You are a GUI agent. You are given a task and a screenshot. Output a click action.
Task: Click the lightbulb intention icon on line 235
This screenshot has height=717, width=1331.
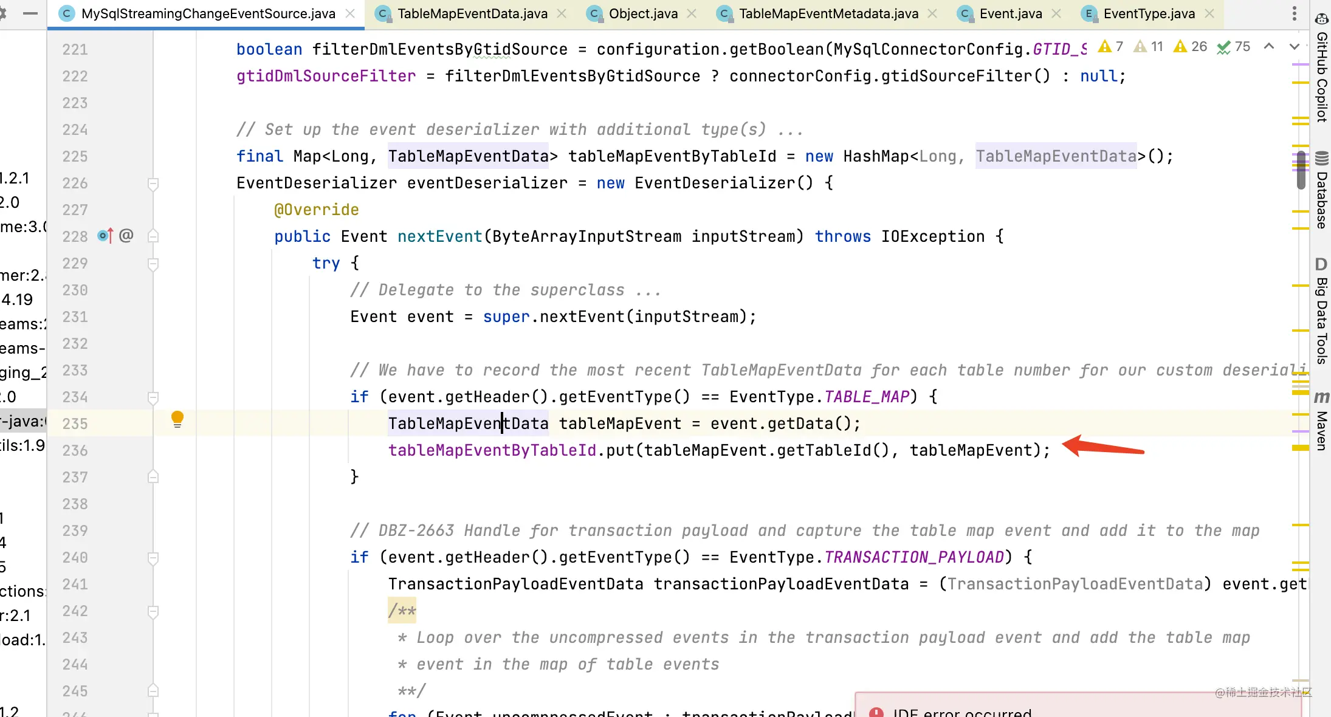[x=177, y=419]
